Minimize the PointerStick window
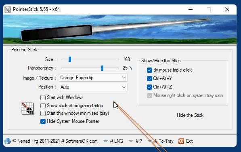241x152 pixels. [x=191, y=9]
